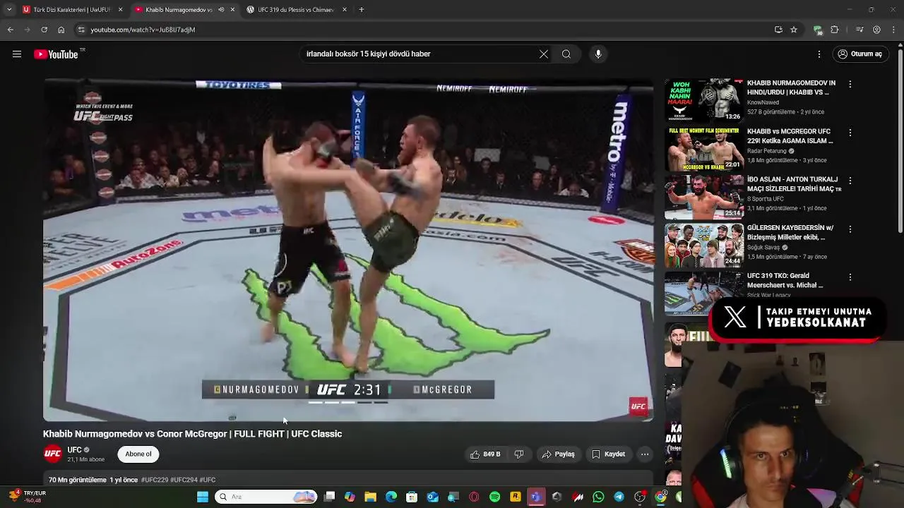Click the Oturum aç sign-in button
This screenshot has width=904, height=508.
[x=860, y=54]
